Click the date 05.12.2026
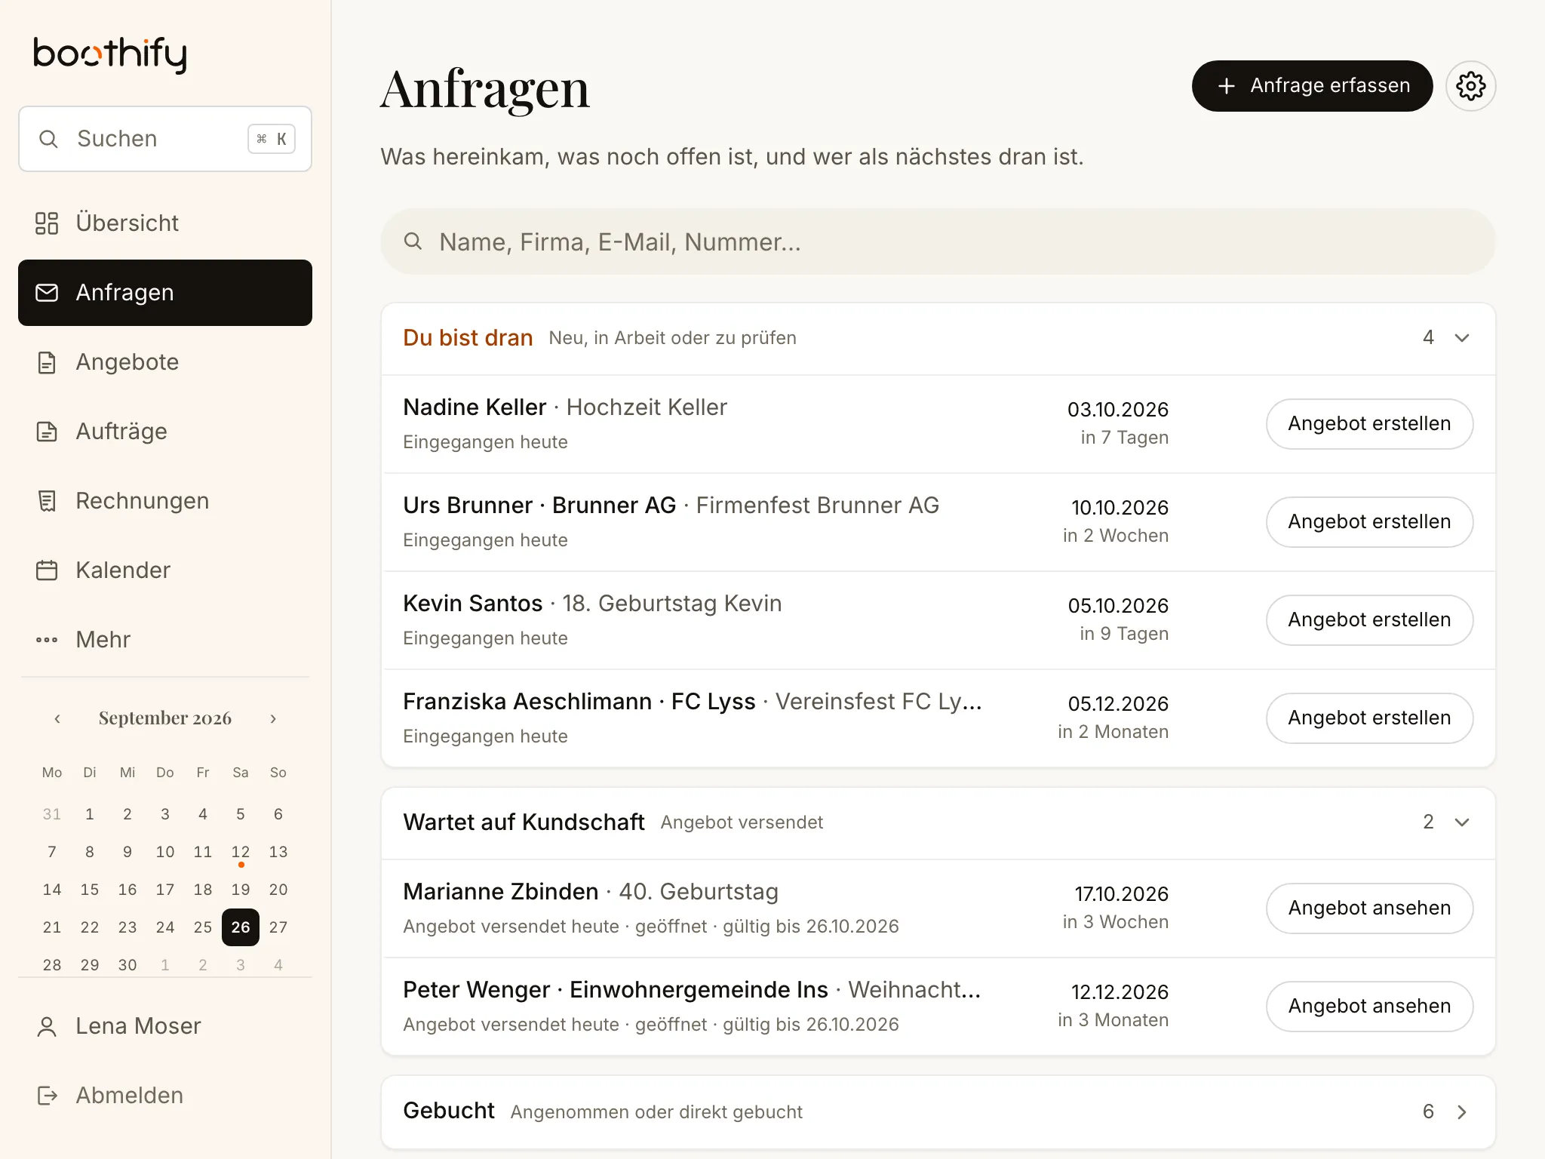This screenshot has height=1159, width=1545. (x=1118, y=704)
